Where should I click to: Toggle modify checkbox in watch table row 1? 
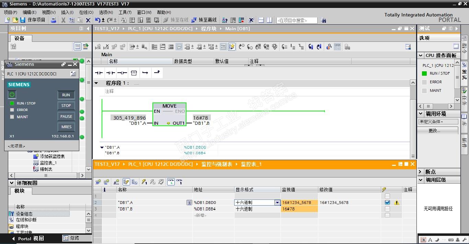[x=387, y=196]
